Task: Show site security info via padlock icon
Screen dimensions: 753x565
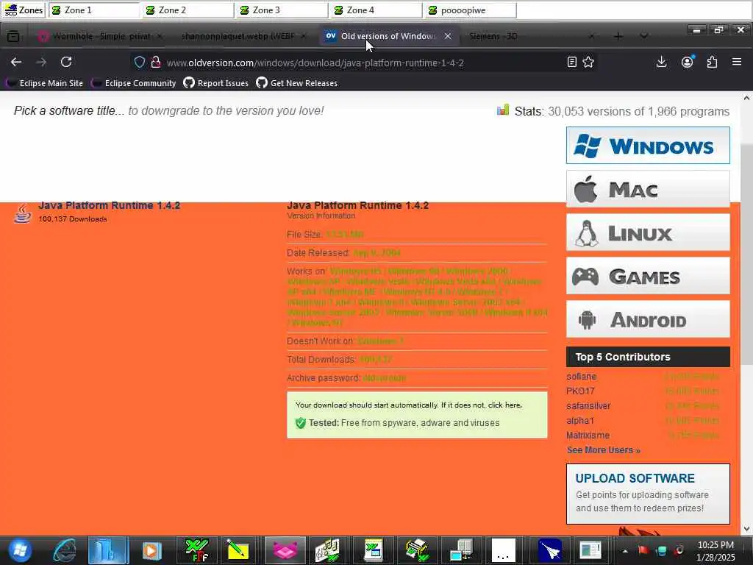Action: [x=156, y=62]
